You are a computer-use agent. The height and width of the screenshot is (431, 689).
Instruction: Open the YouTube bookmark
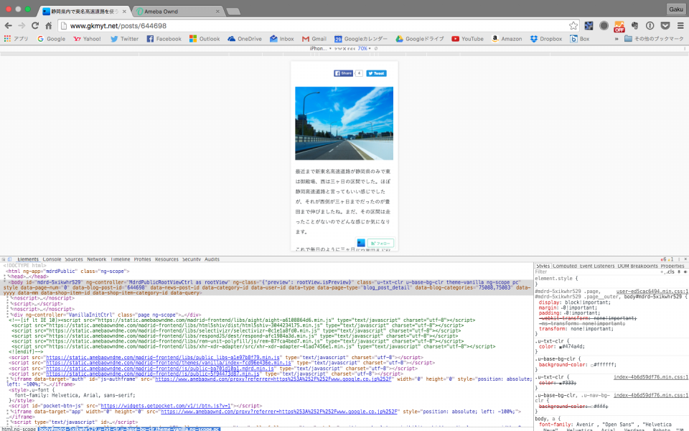[467, 39]
